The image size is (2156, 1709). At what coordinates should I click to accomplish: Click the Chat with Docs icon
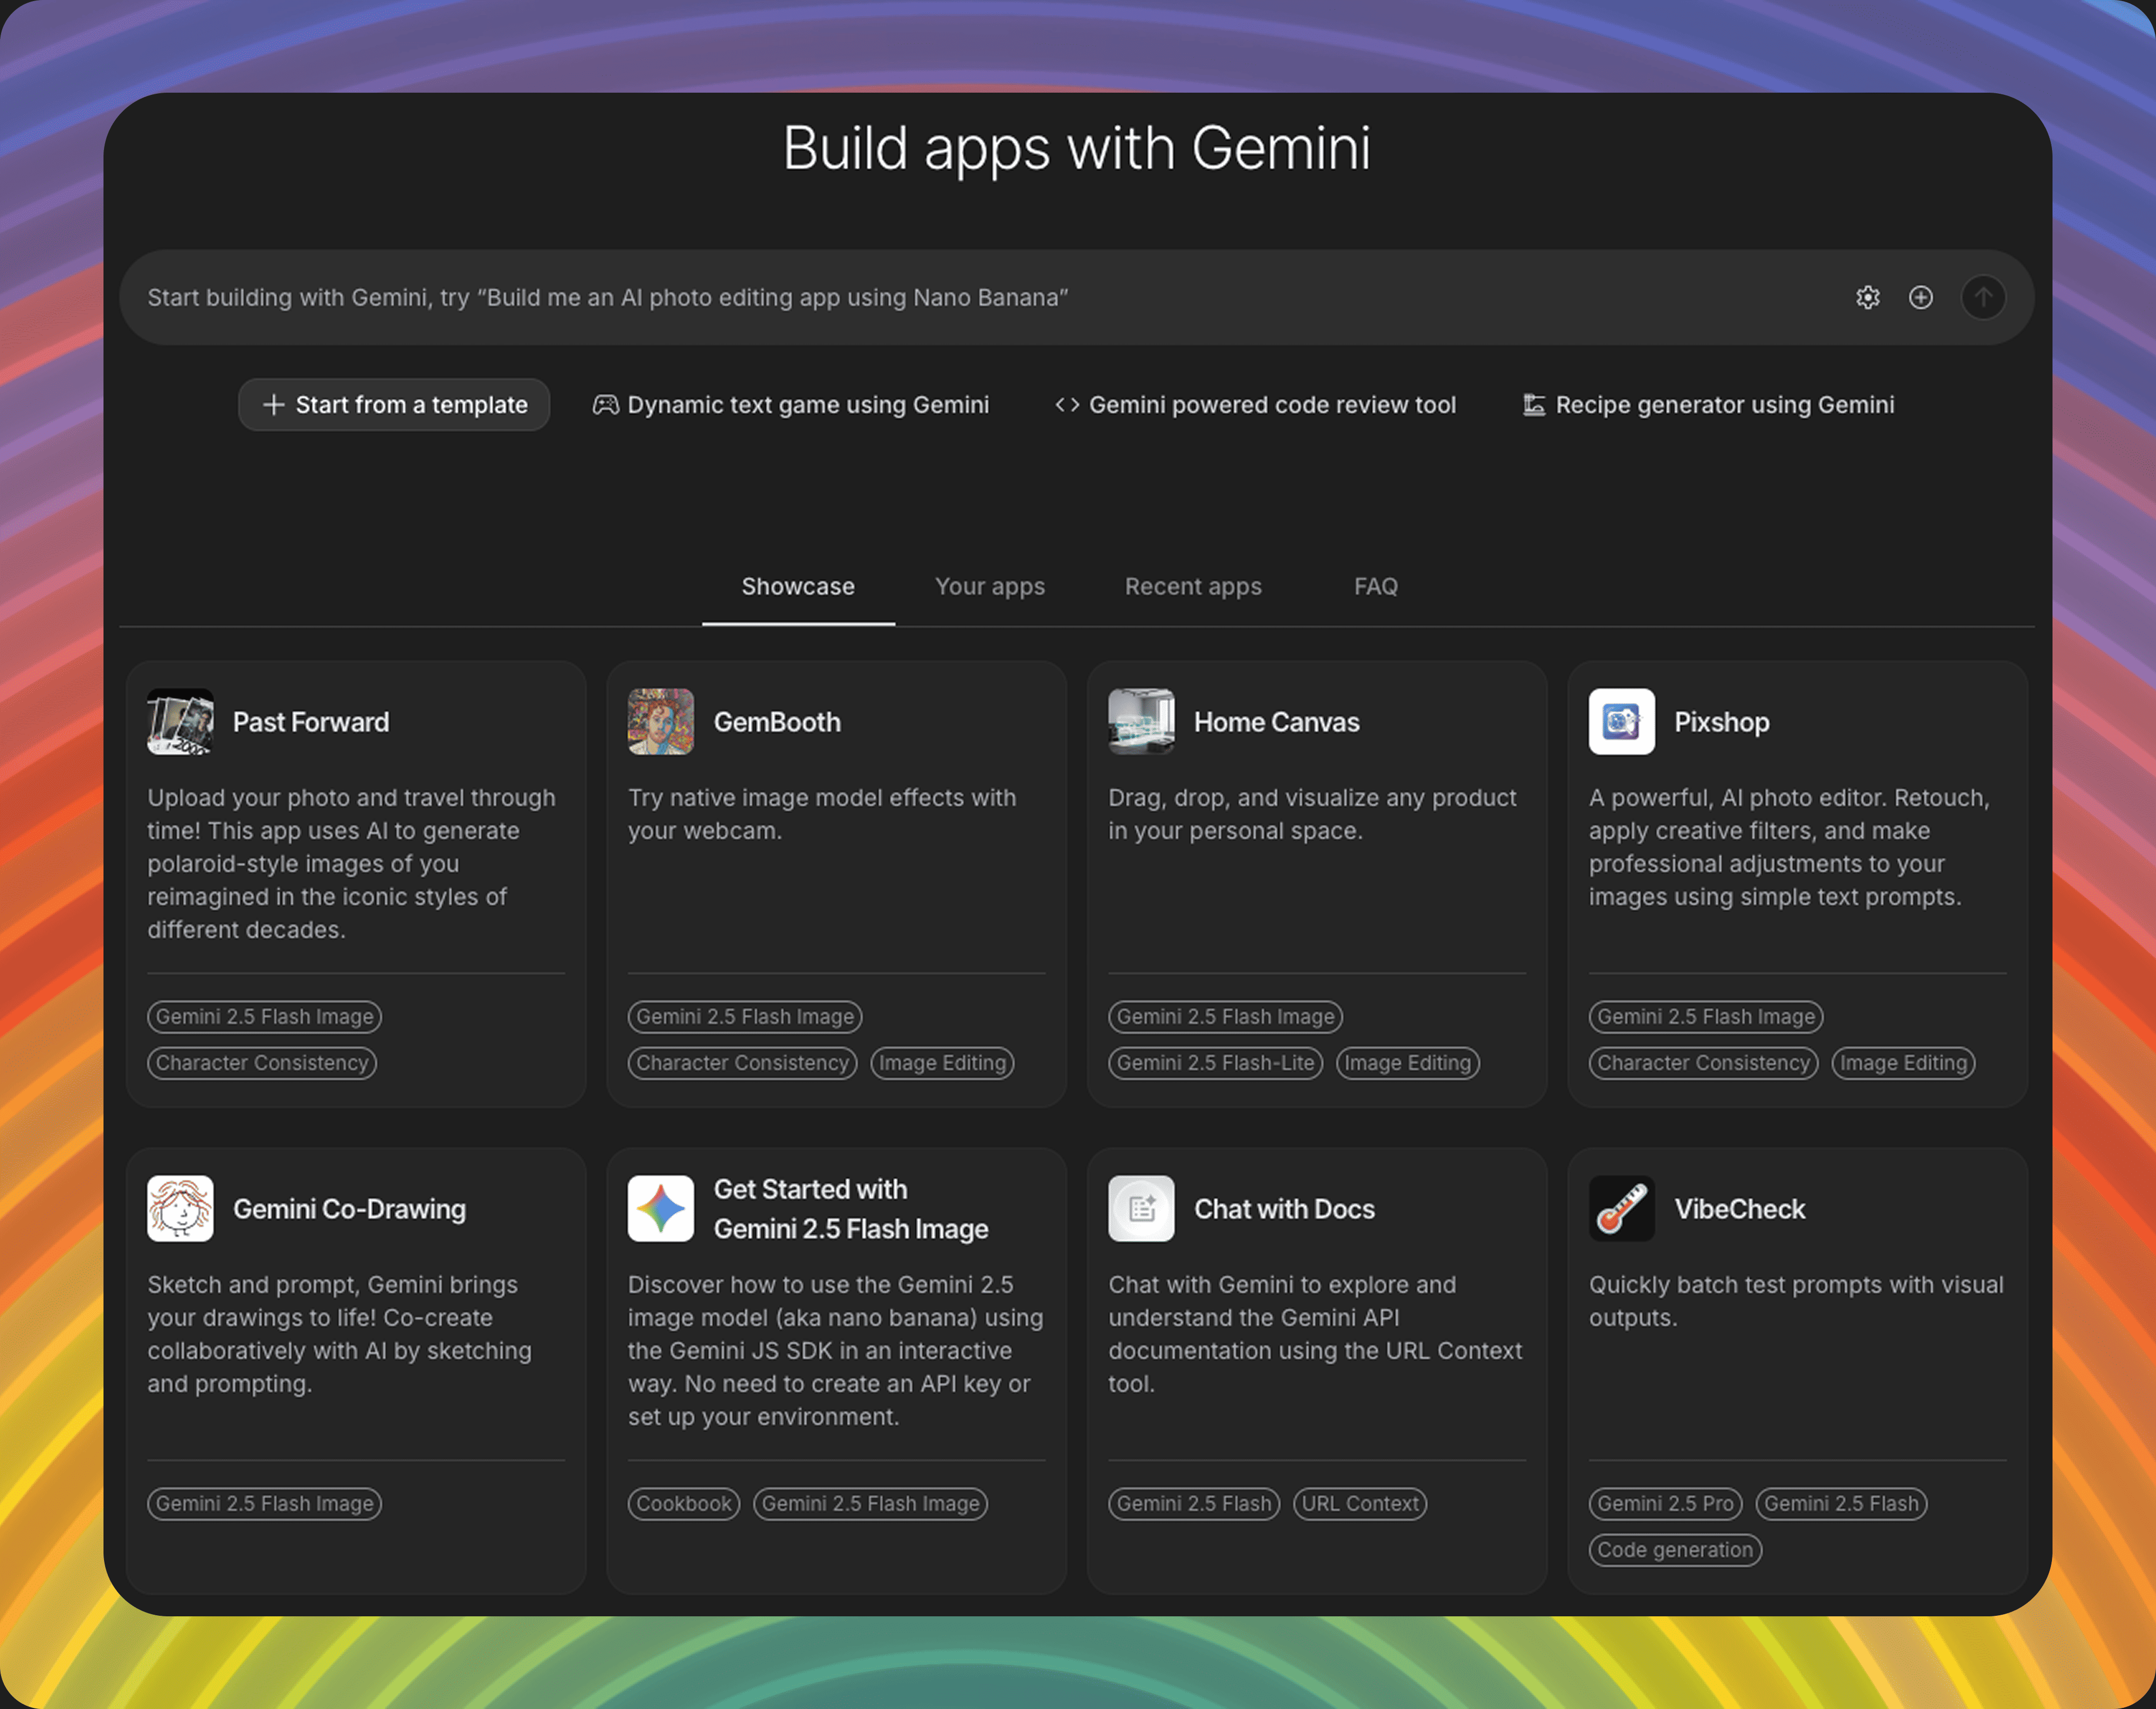coord(1141,1208)
